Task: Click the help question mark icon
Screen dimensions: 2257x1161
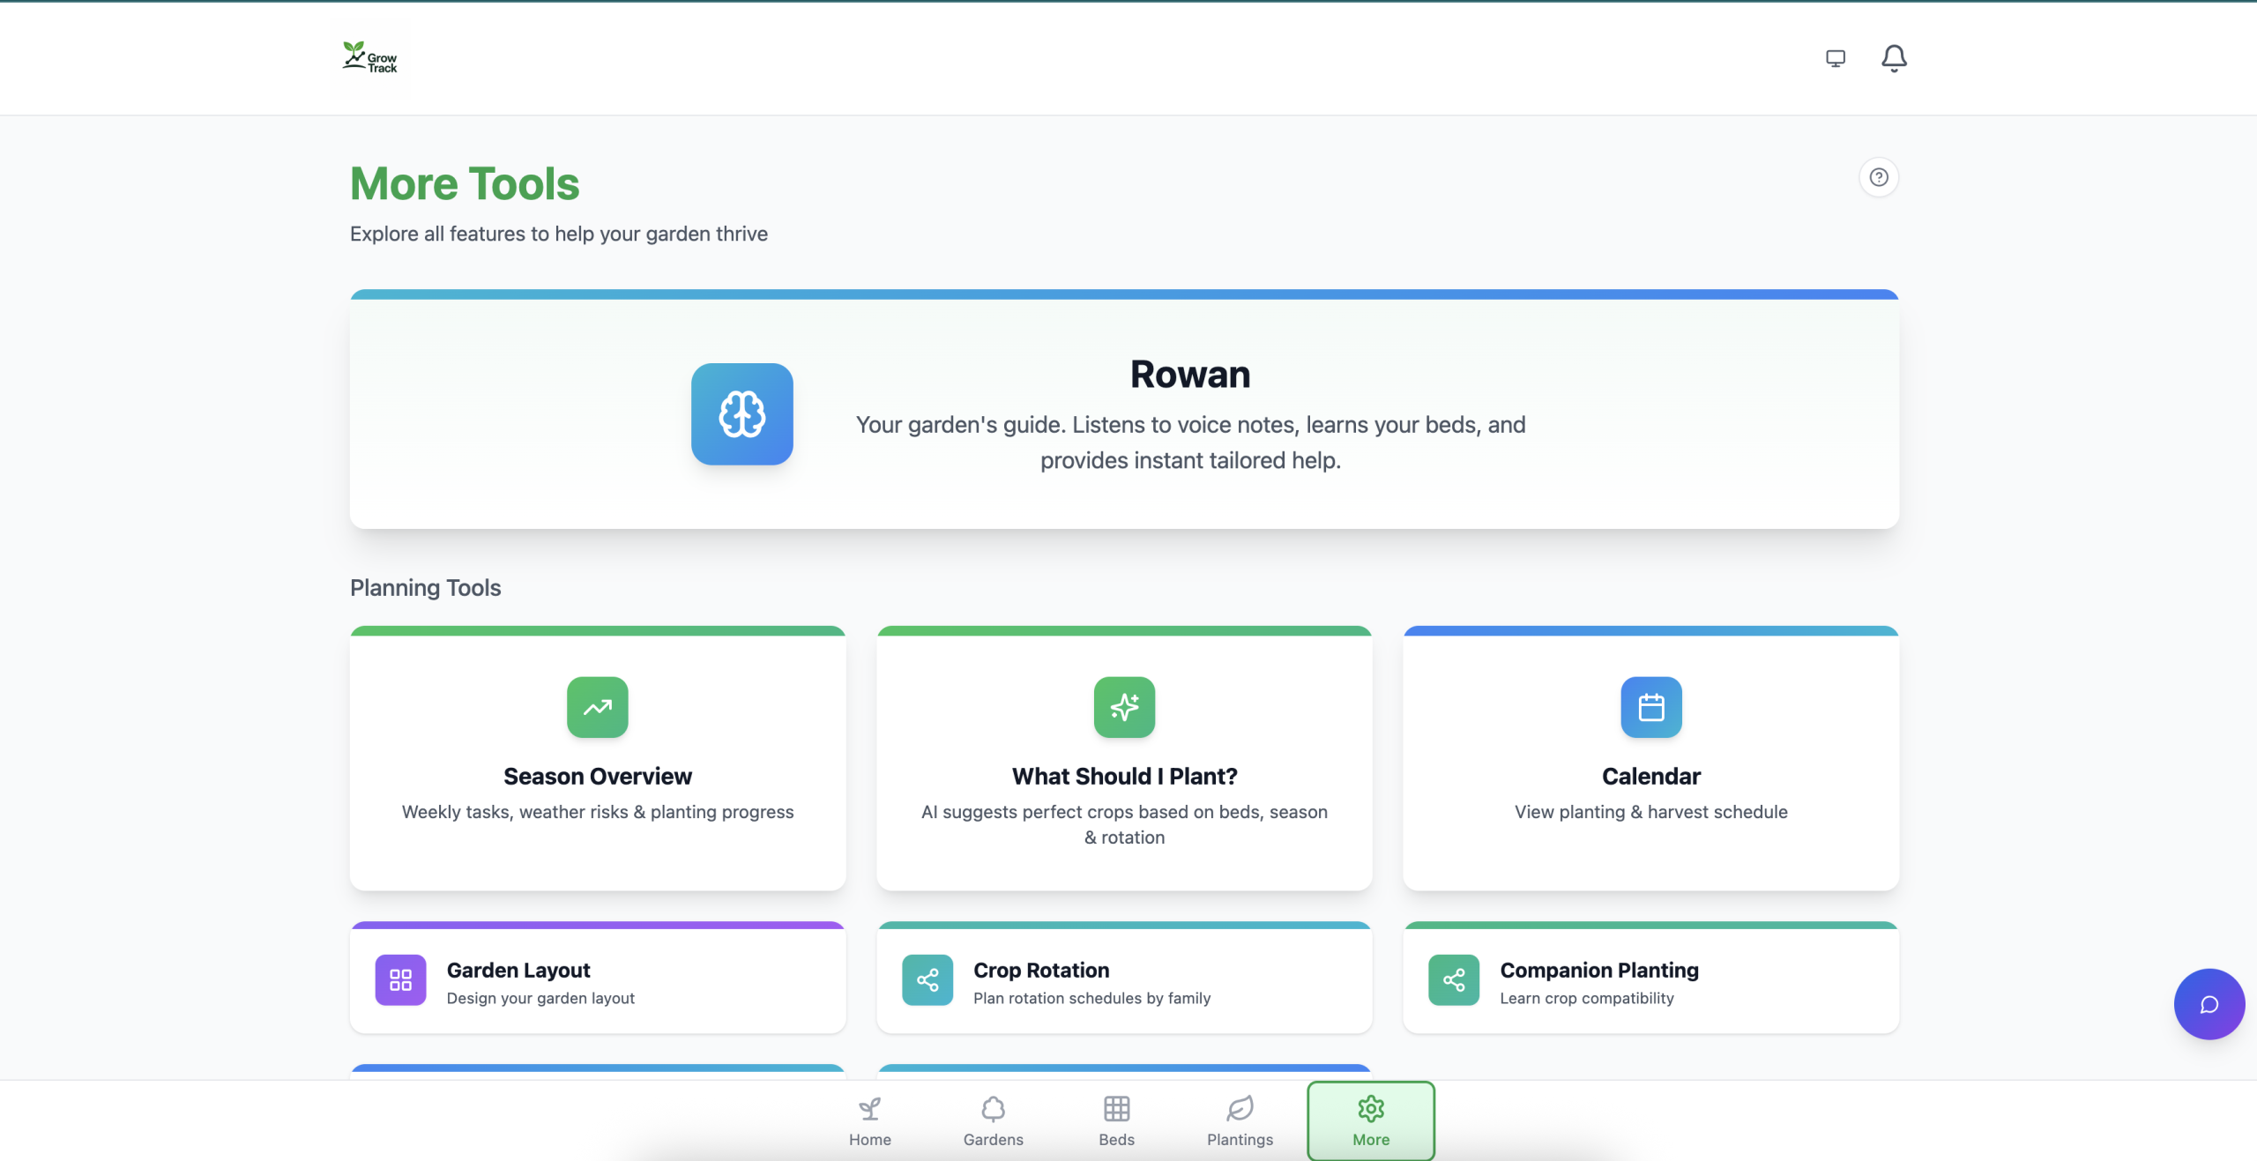Action: (x=1878, y=177)
